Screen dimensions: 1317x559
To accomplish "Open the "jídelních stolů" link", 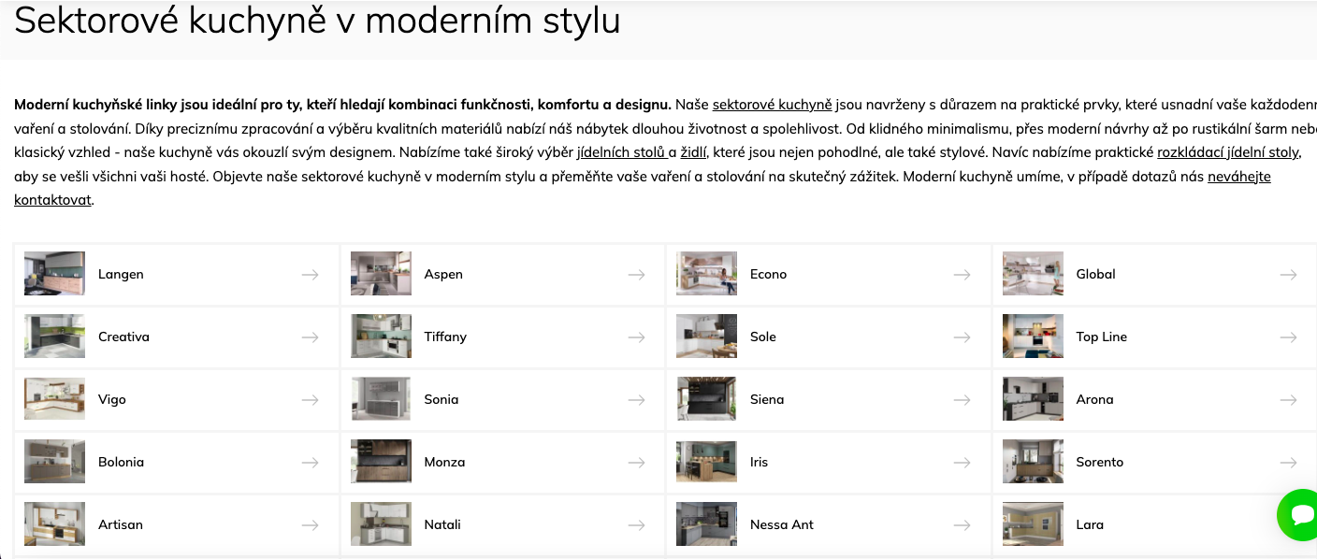I will (621, 151).
